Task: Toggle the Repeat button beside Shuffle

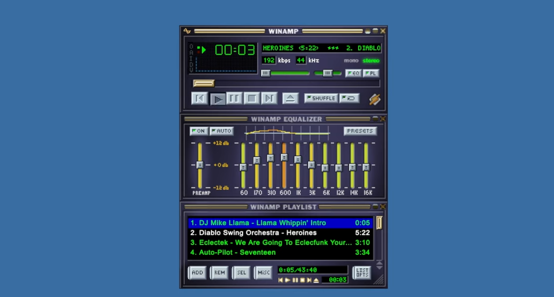Action: (x=349, y=98)
